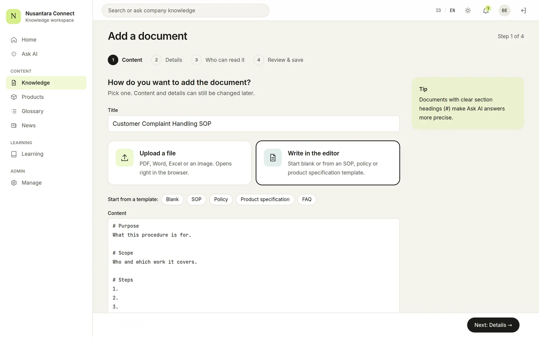The height and width of the screenshot is (337, 539).
Task: Open notifications bell icon
Action: (x=486, y=10)
